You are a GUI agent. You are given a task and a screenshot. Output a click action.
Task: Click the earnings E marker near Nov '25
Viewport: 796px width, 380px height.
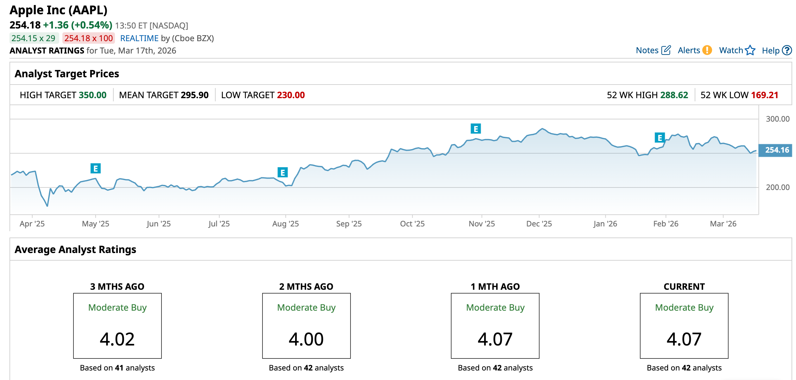click(x=476, y=129)
